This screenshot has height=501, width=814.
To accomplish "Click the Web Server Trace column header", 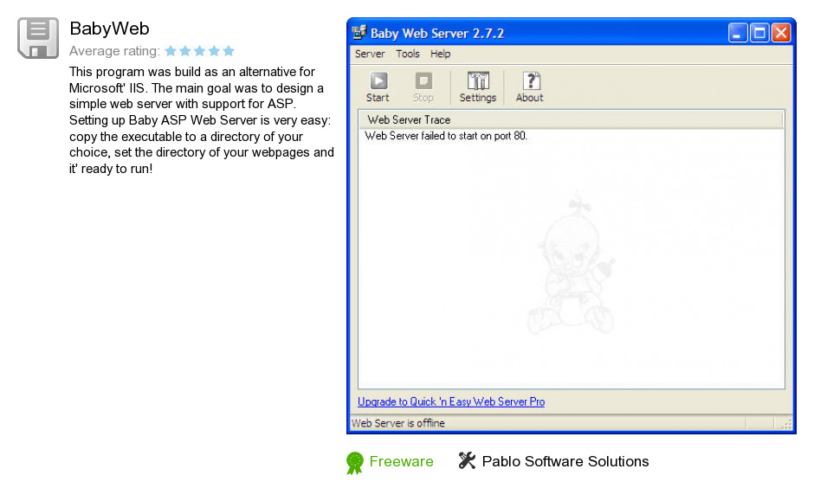I will click(x=571, y=119).
